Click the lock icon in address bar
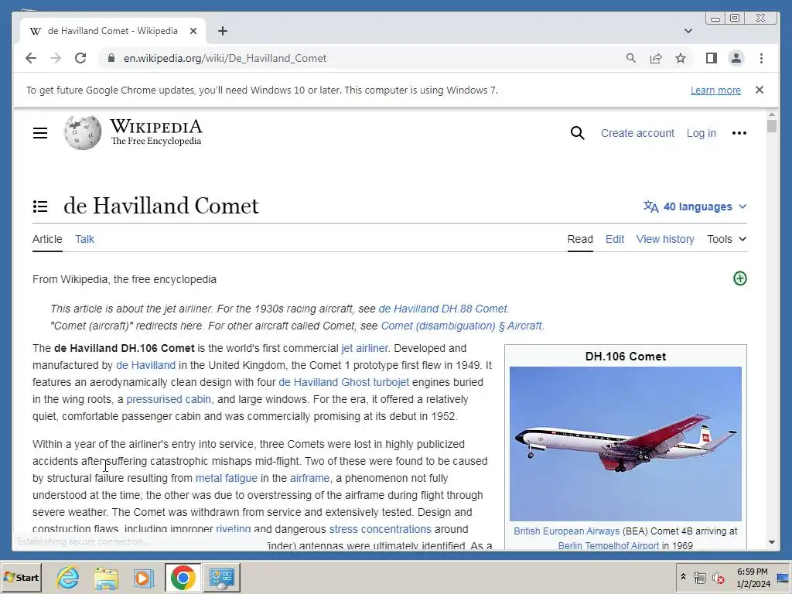 click(111, 58)
